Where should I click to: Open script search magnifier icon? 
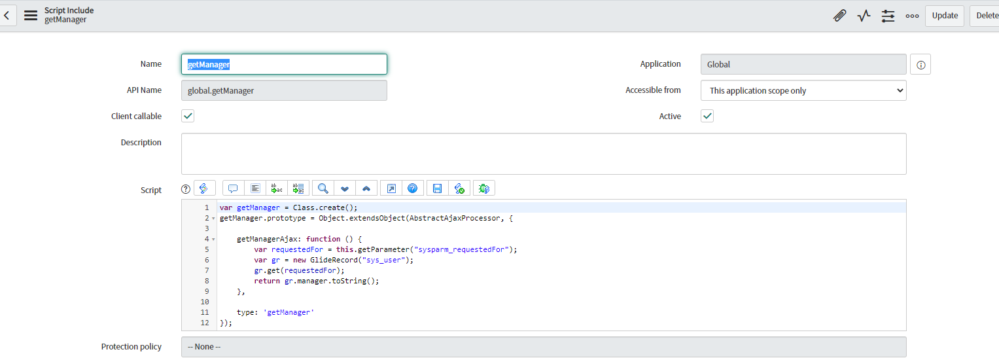pyautogui.click(x=323, y=188)
